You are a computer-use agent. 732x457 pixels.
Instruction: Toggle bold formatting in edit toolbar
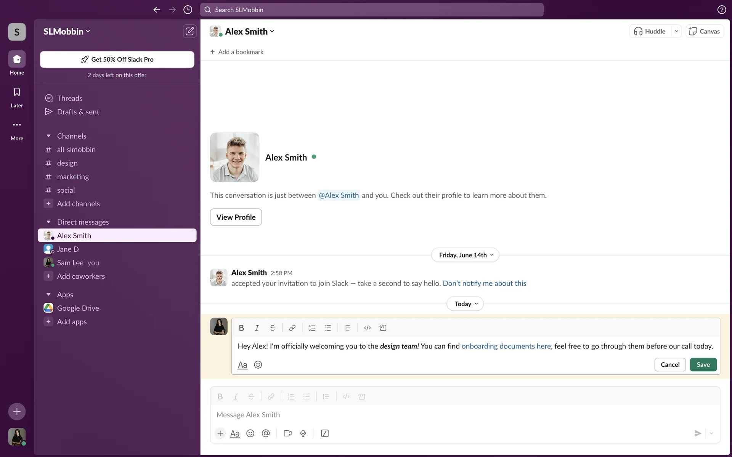click(241, 328)
